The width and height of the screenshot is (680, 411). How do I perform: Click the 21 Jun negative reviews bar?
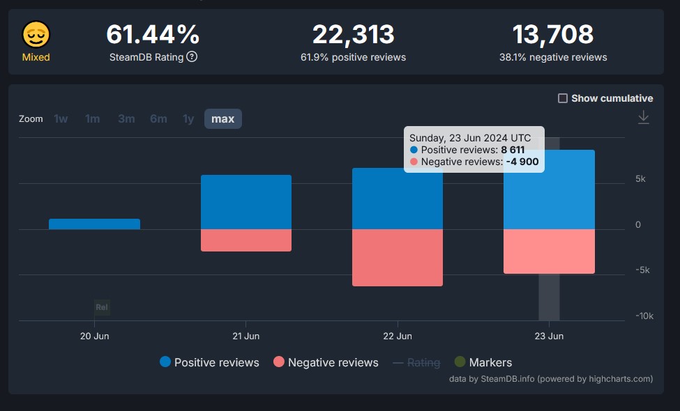pos(245,240)
